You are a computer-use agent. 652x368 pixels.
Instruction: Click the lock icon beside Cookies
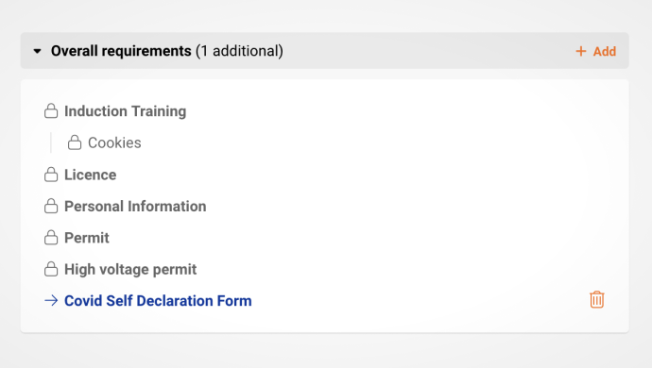tap(75, 142)
